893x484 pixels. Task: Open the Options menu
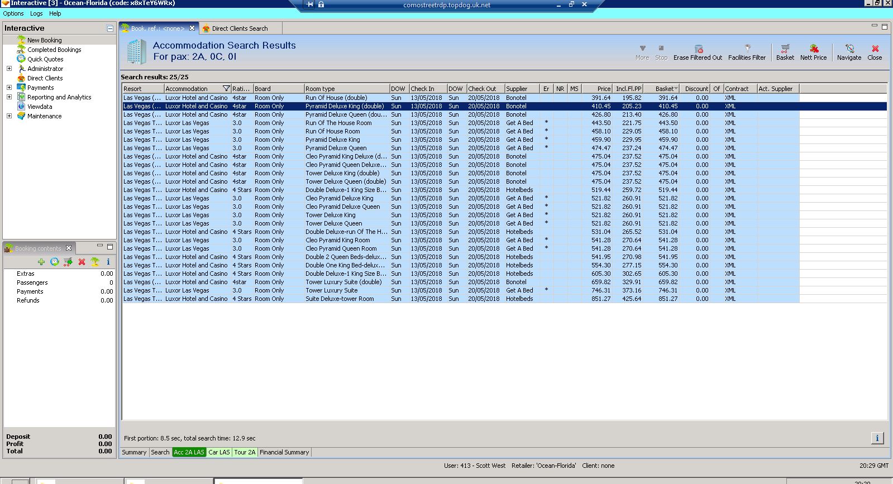pos(13,13)
